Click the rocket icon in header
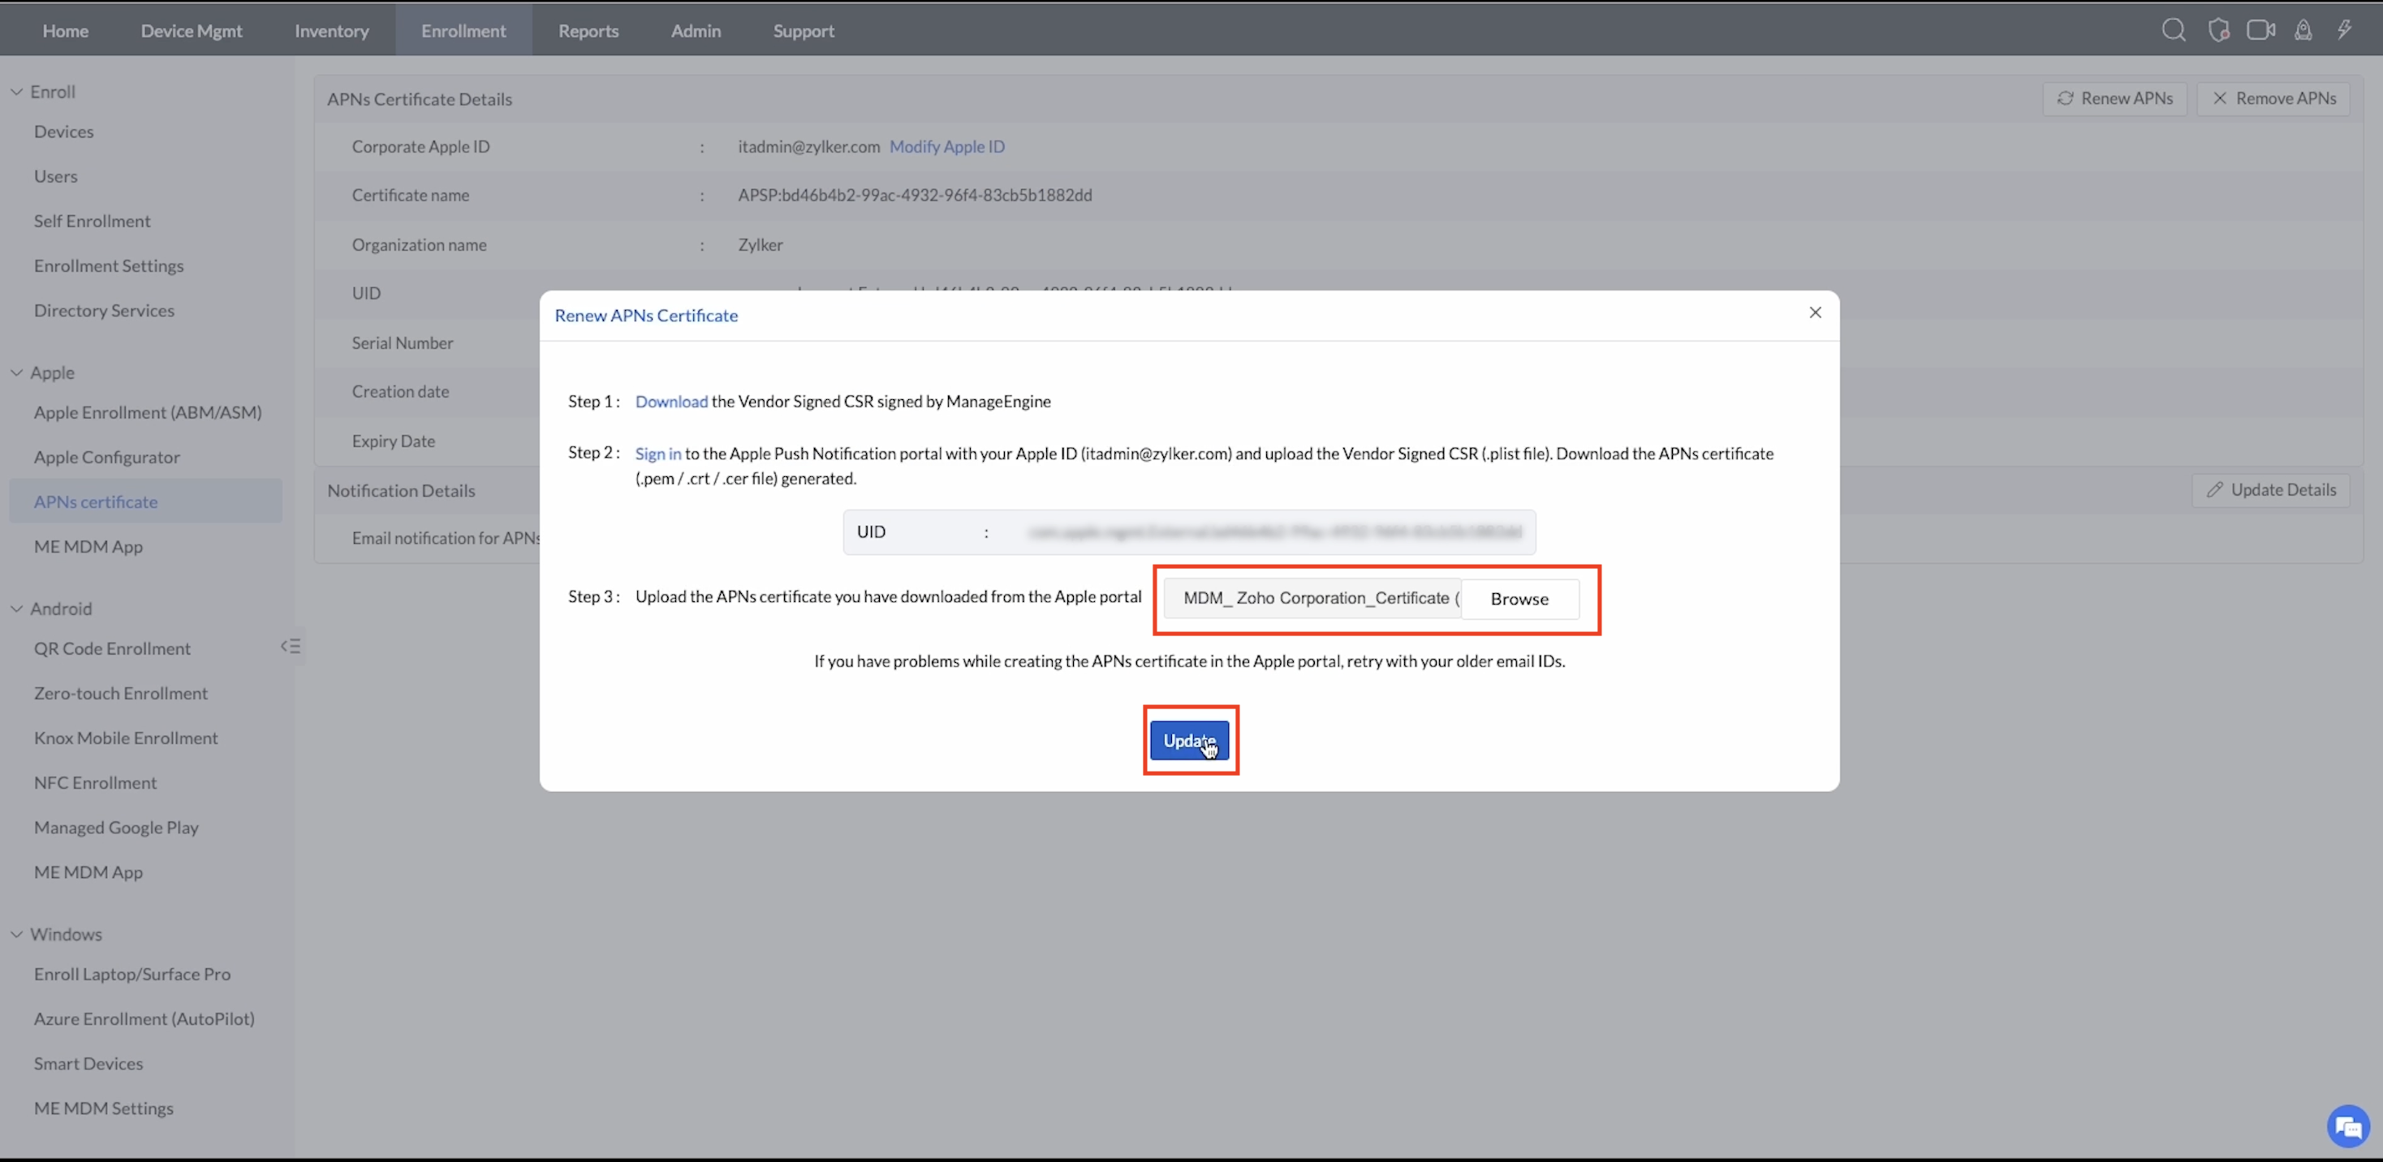 (x=2303, y=31)
